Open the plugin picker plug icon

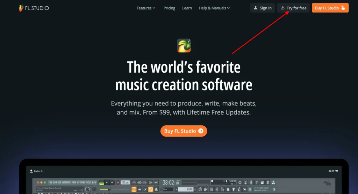pos(233,189)
